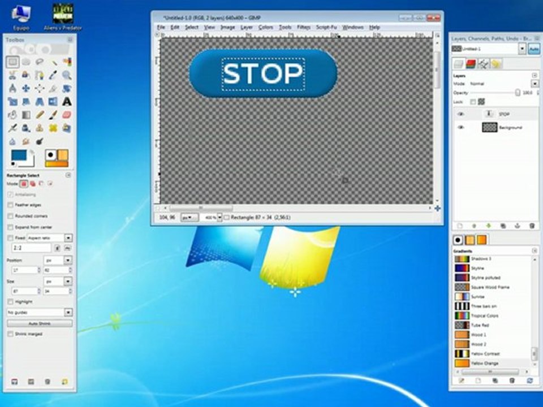Screen dimensions: 543x407
Task: Select the Rectangle Select tool in Toolbox
Action: click(13, 62)
